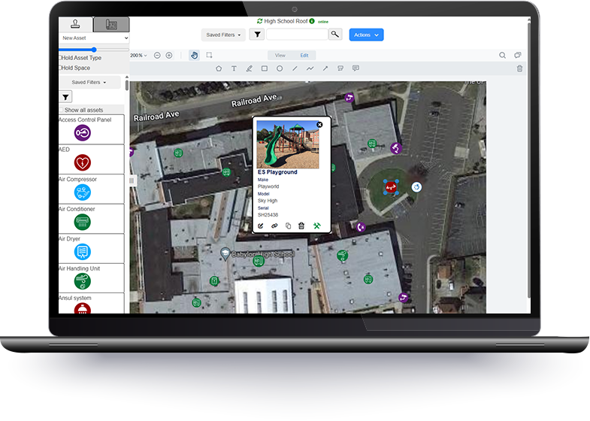
Task: Select the AED heart asset icon
Action: pos(82,162)
